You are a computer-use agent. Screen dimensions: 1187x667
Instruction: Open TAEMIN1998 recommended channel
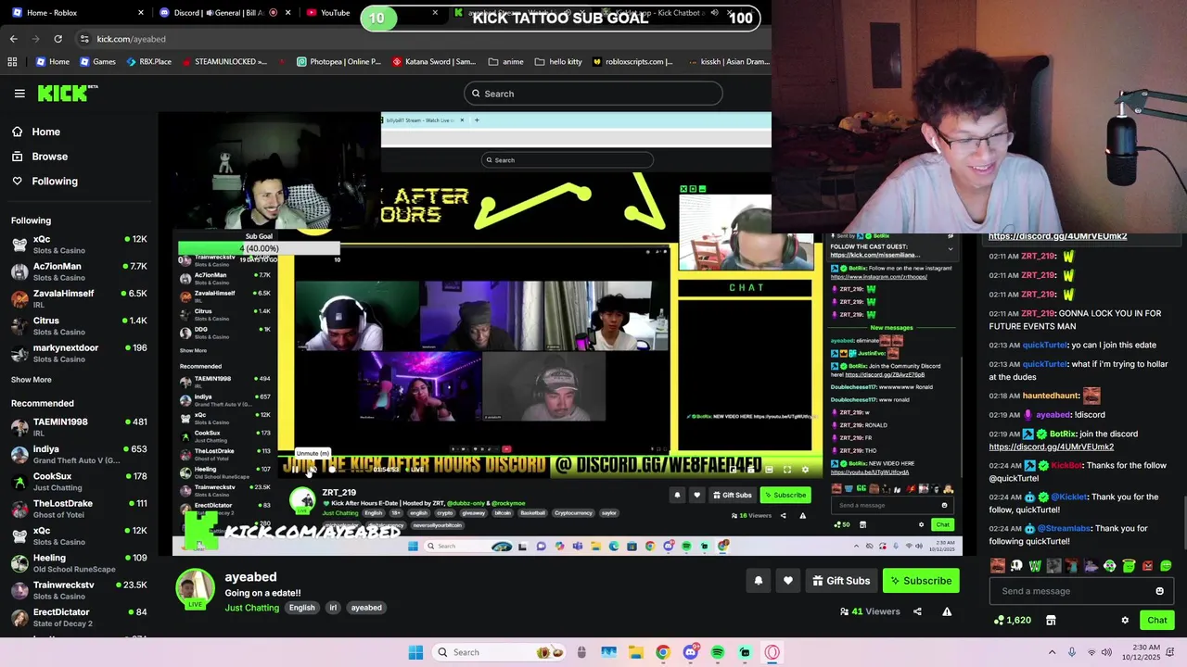pos(79,427)
